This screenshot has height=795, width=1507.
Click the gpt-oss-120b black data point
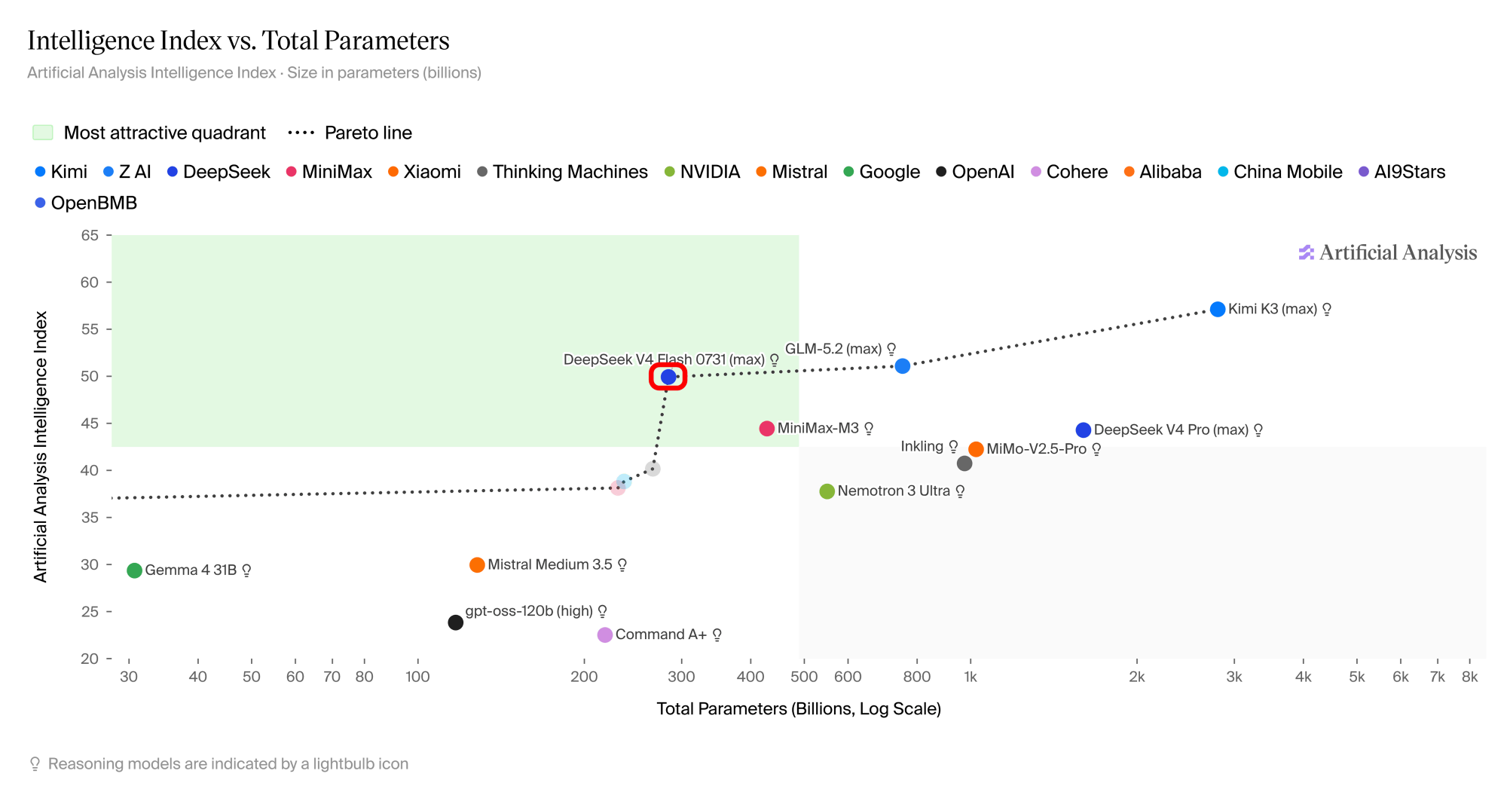455,622
